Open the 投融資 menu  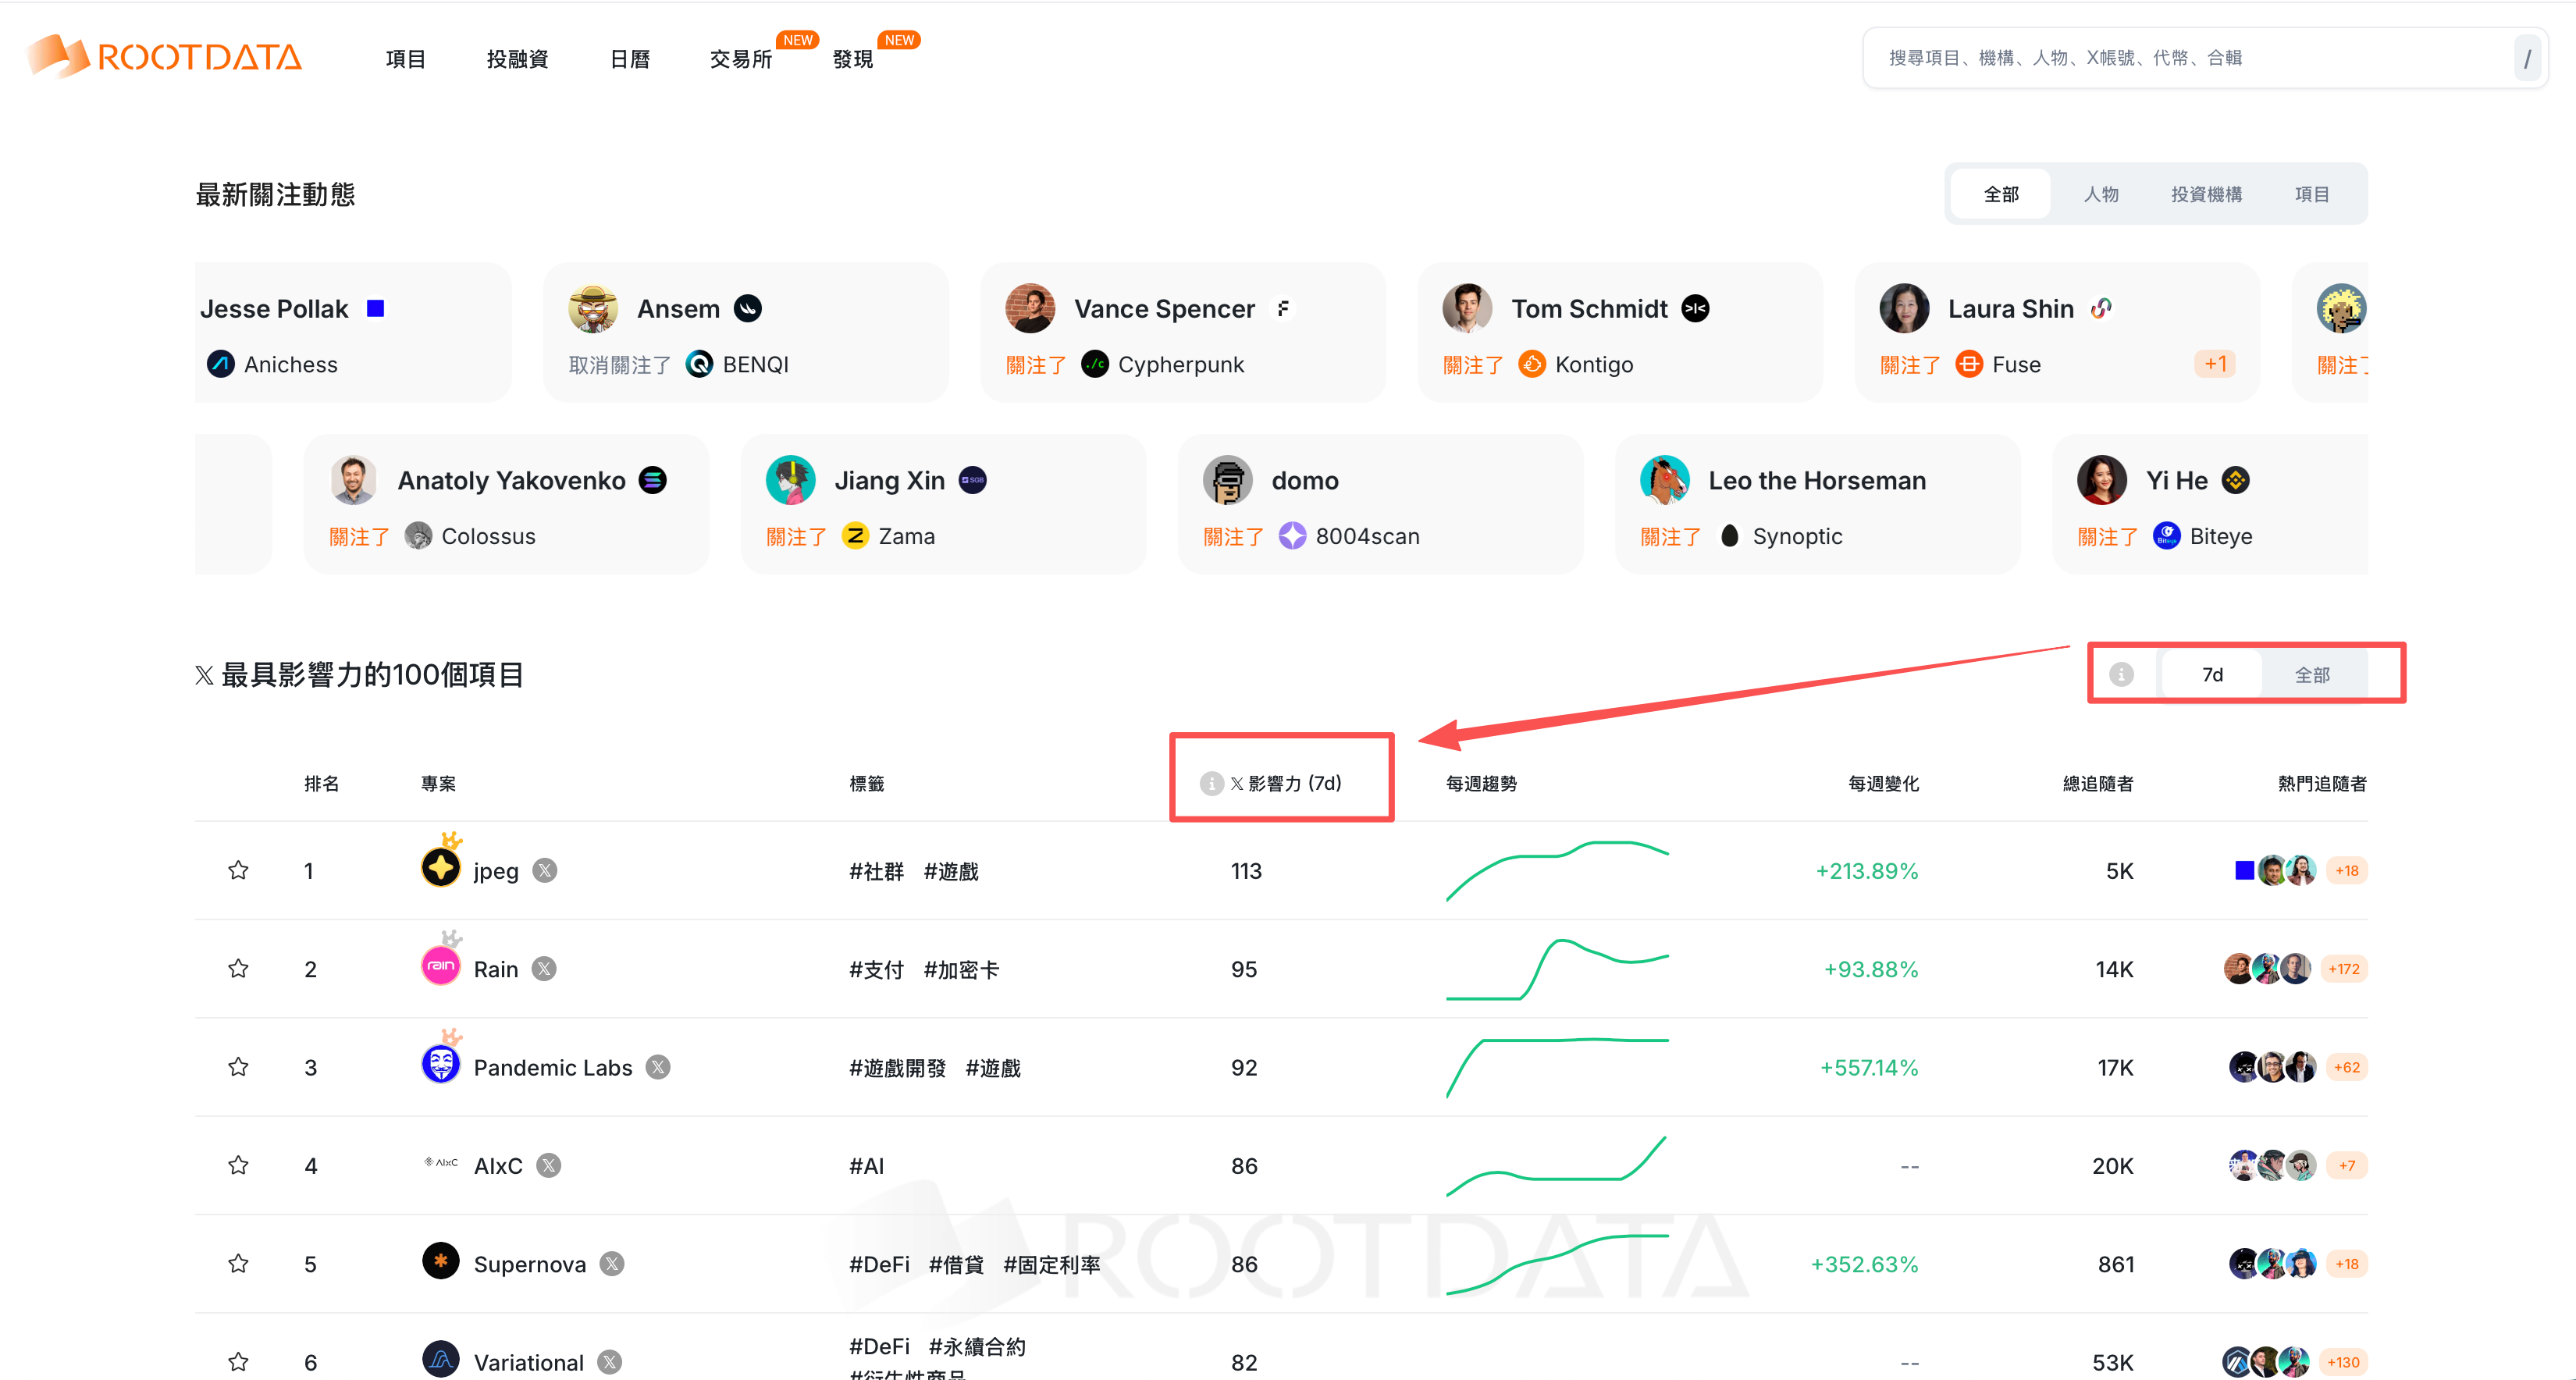(517, 59)
